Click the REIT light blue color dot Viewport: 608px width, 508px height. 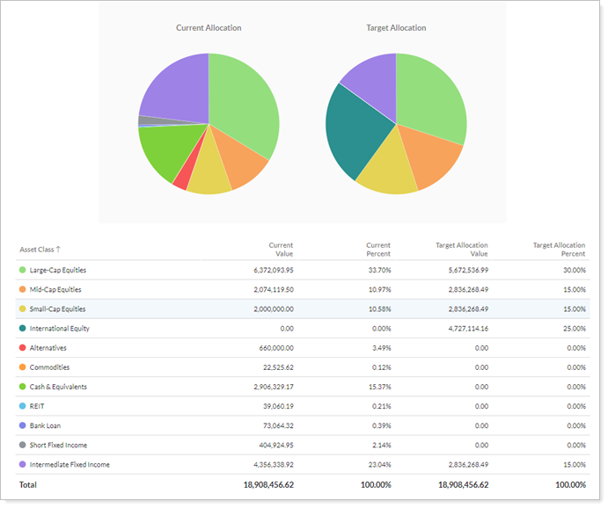click(x=22, y=406)
